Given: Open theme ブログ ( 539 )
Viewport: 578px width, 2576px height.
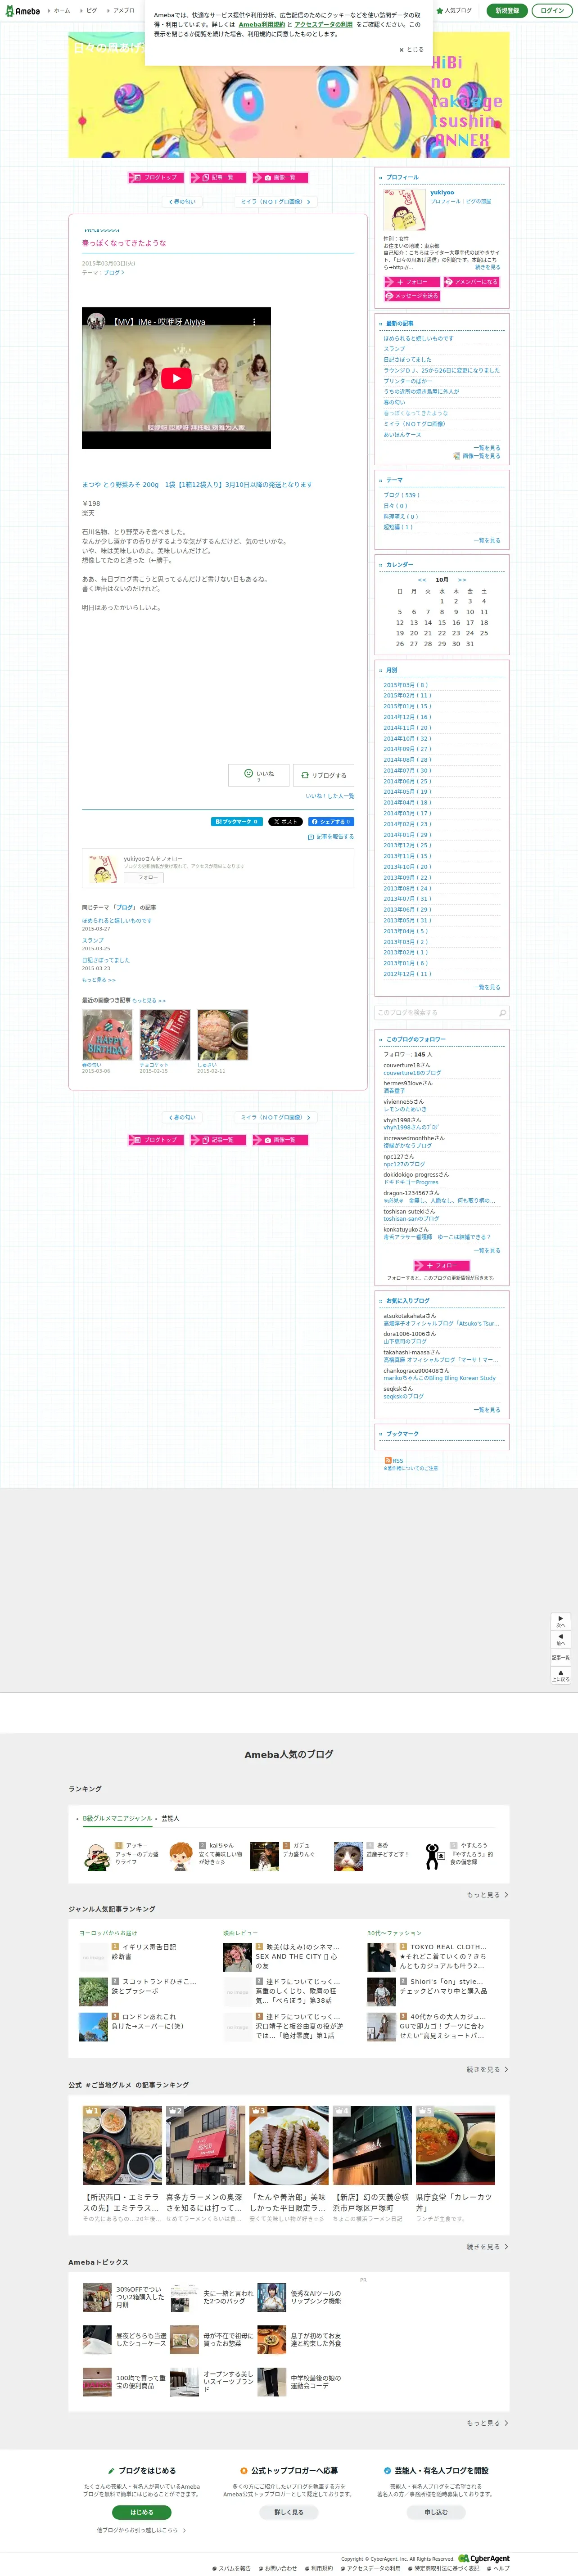Looking at the screenshot, I should point(401,495).
